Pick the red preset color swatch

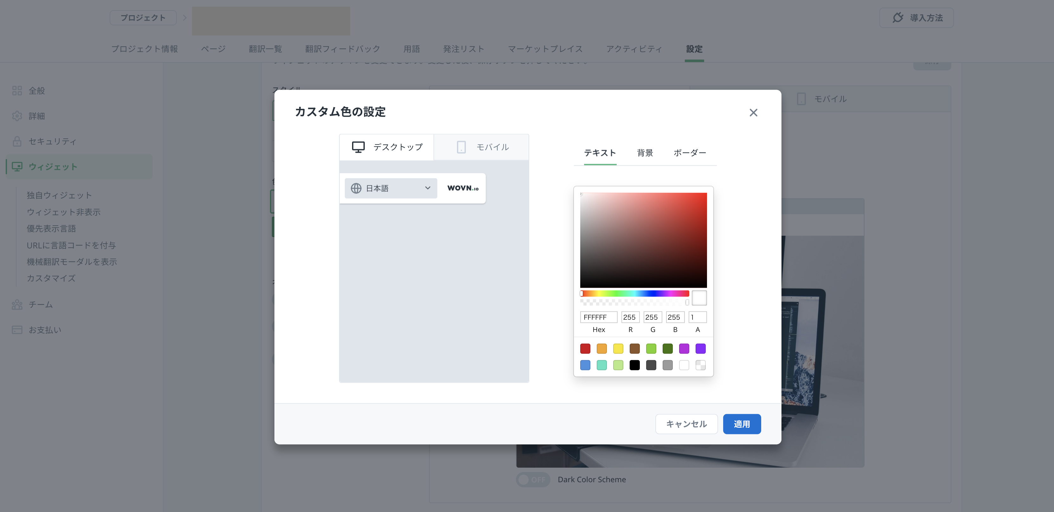pos(585,349)
